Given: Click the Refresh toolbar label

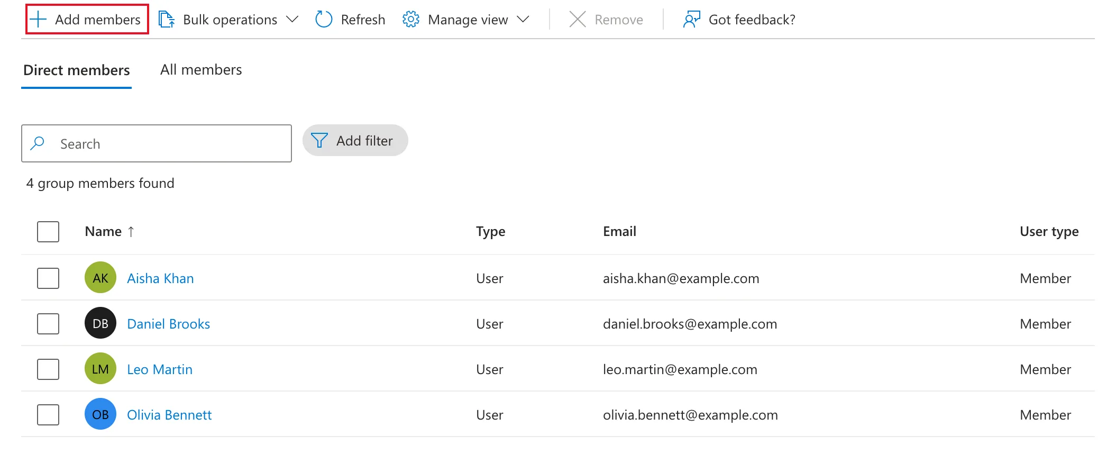Looking at the screenshot, I should click(363, 20).
